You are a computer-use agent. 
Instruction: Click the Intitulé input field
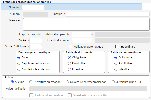[108, 14]
